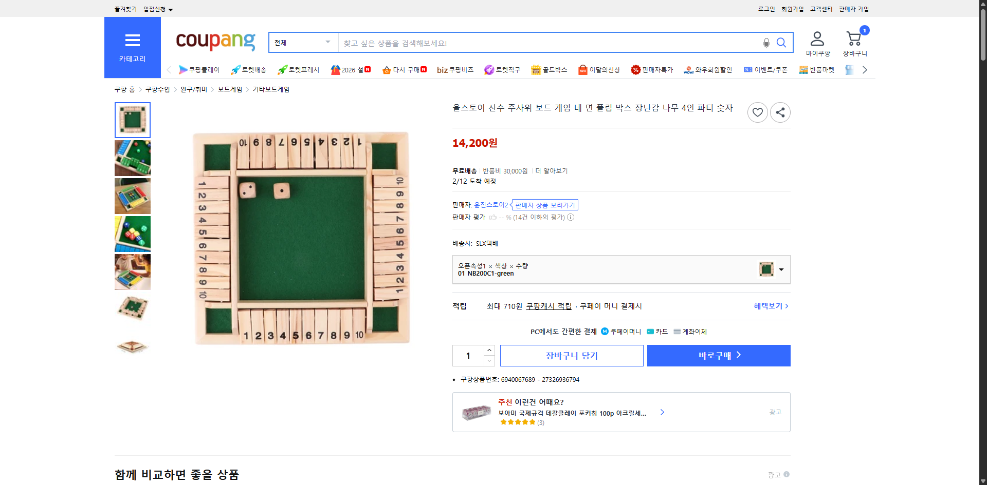
Task: Open the shopping cart icon
Action: 854,38
